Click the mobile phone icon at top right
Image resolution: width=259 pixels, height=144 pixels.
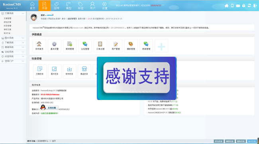tap(232, 6)
